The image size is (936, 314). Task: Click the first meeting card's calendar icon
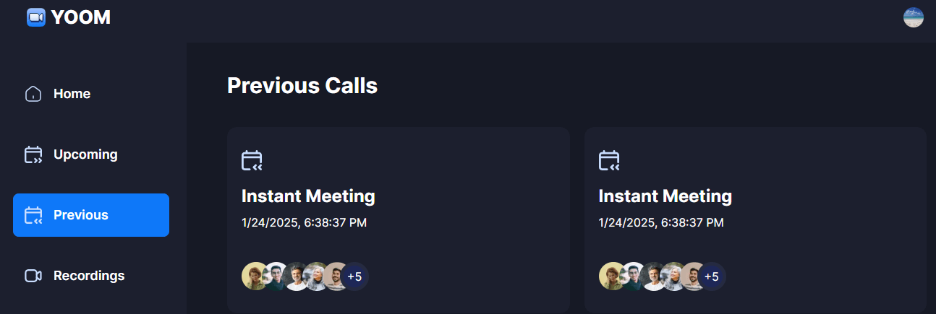(x=252, y=160)
